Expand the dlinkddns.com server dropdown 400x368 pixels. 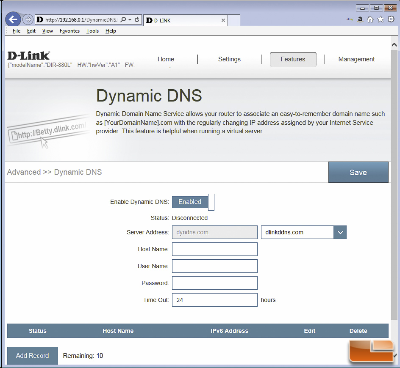click(340, 232)
